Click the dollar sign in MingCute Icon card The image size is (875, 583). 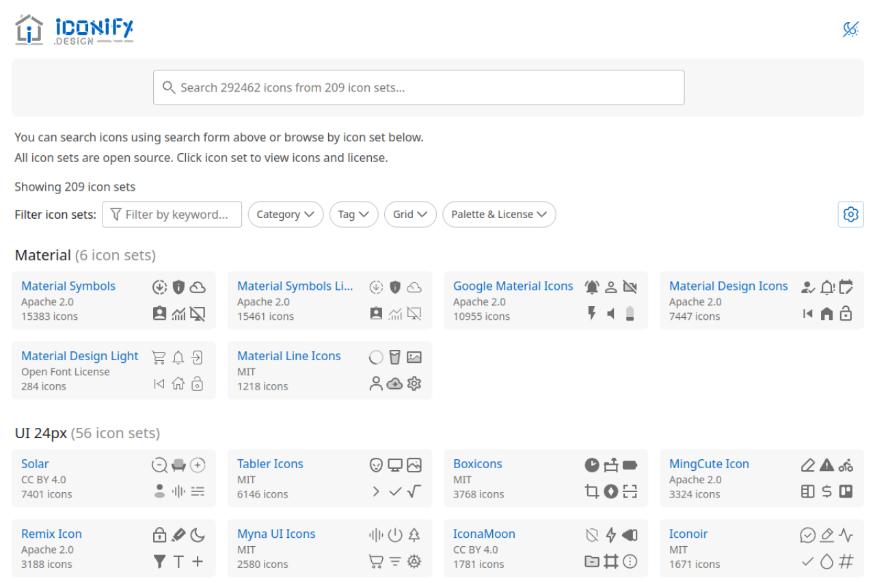[x=826, y=491]
